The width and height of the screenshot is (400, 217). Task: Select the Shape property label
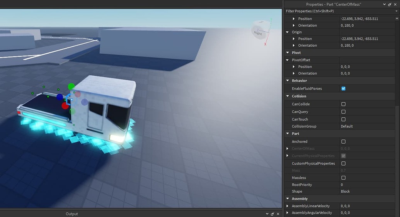tap(297, 191)
